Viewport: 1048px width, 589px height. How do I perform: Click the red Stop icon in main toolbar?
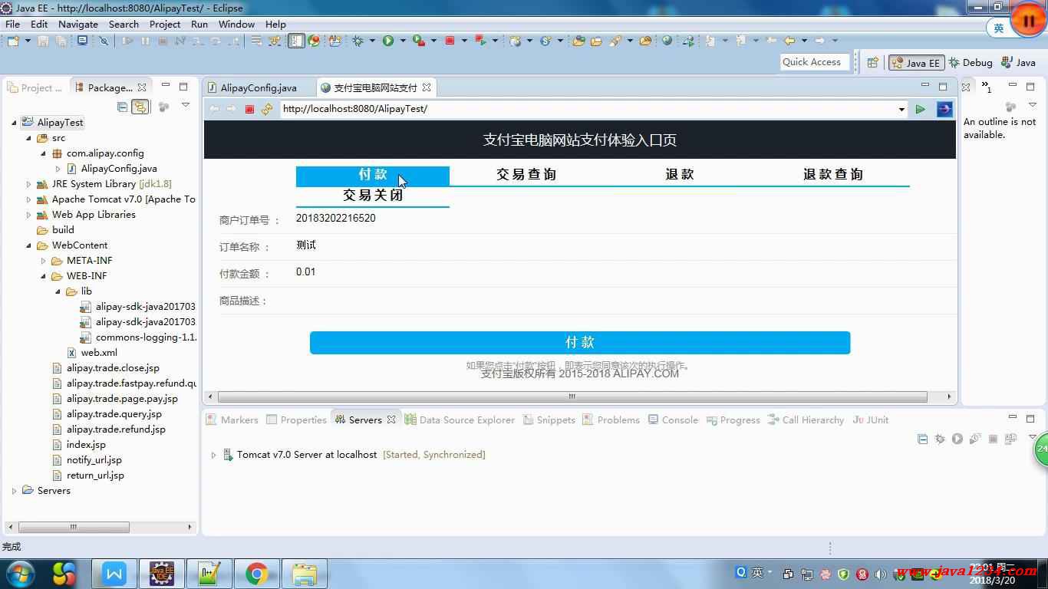(x=450, y=41)
